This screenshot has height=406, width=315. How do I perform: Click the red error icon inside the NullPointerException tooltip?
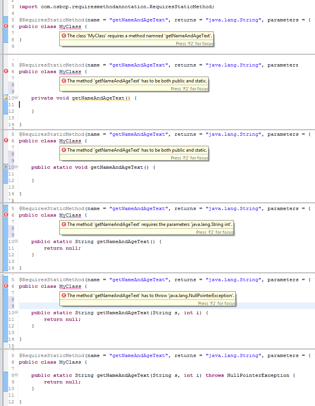[x=64, y=296]
